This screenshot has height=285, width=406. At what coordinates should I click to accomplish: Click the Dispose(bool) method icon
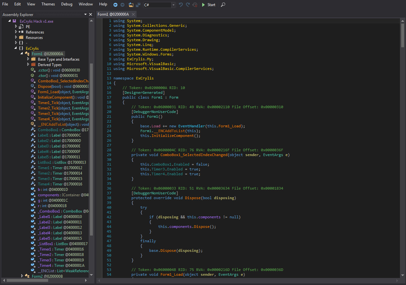(33, 86)
